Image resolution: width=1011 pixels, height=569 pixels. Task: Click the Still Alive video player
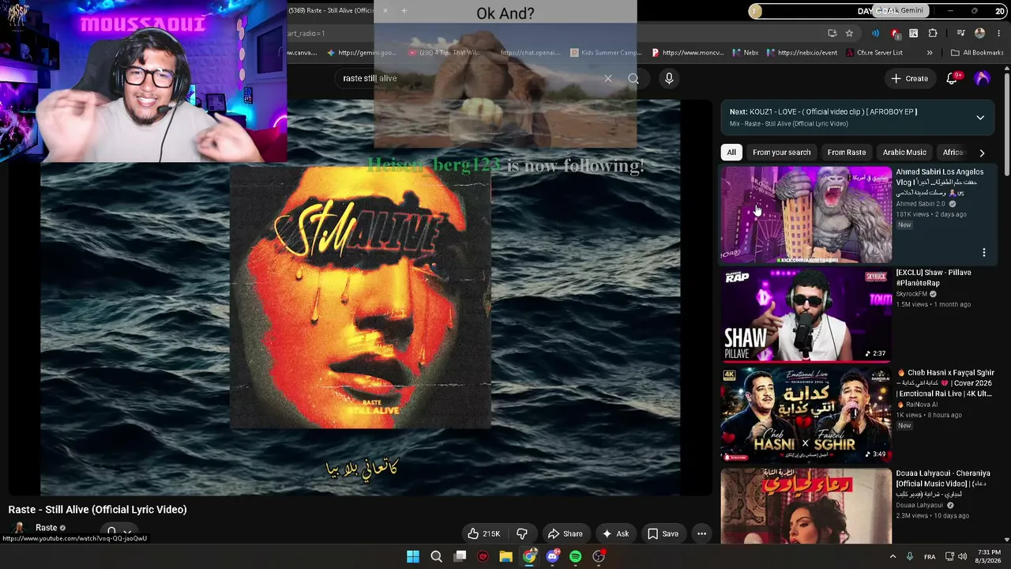(x=360, y=298)
